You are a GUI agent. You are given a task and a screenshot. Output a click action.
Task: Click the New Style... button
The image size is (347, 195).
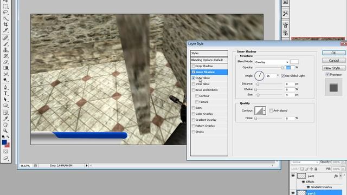click(334, 68)
